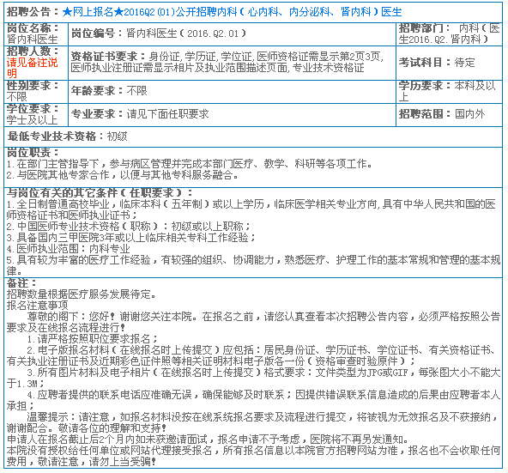Click the 报名注意事项 line
Image resolution: width=508 pixels, height=473 pixels.
37,305
